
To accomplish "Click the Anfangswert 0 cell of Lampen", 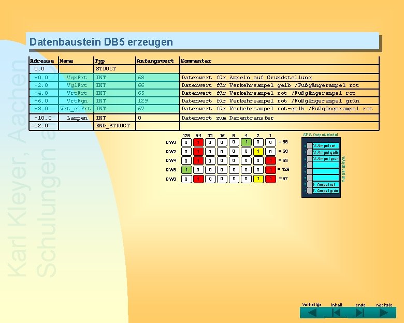I will (157, 118).
